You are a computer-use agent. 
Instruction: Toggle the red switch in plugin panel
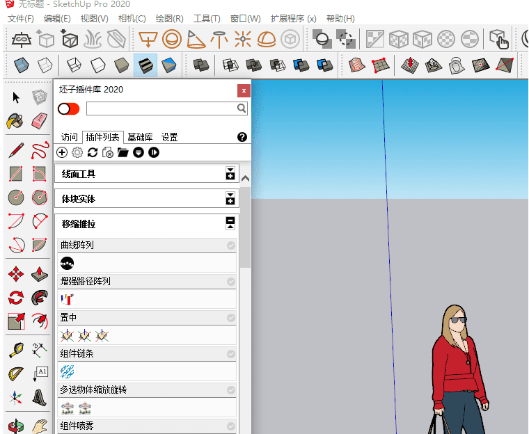[x=68, y=108]
